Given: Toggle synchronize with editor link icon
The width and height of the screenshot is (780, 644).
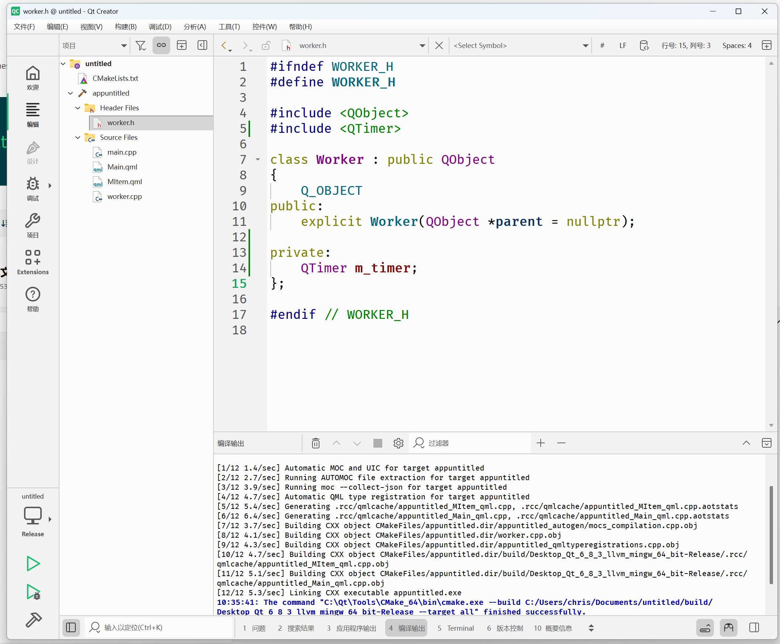Looking at the screenshot, I should point(161,45).
